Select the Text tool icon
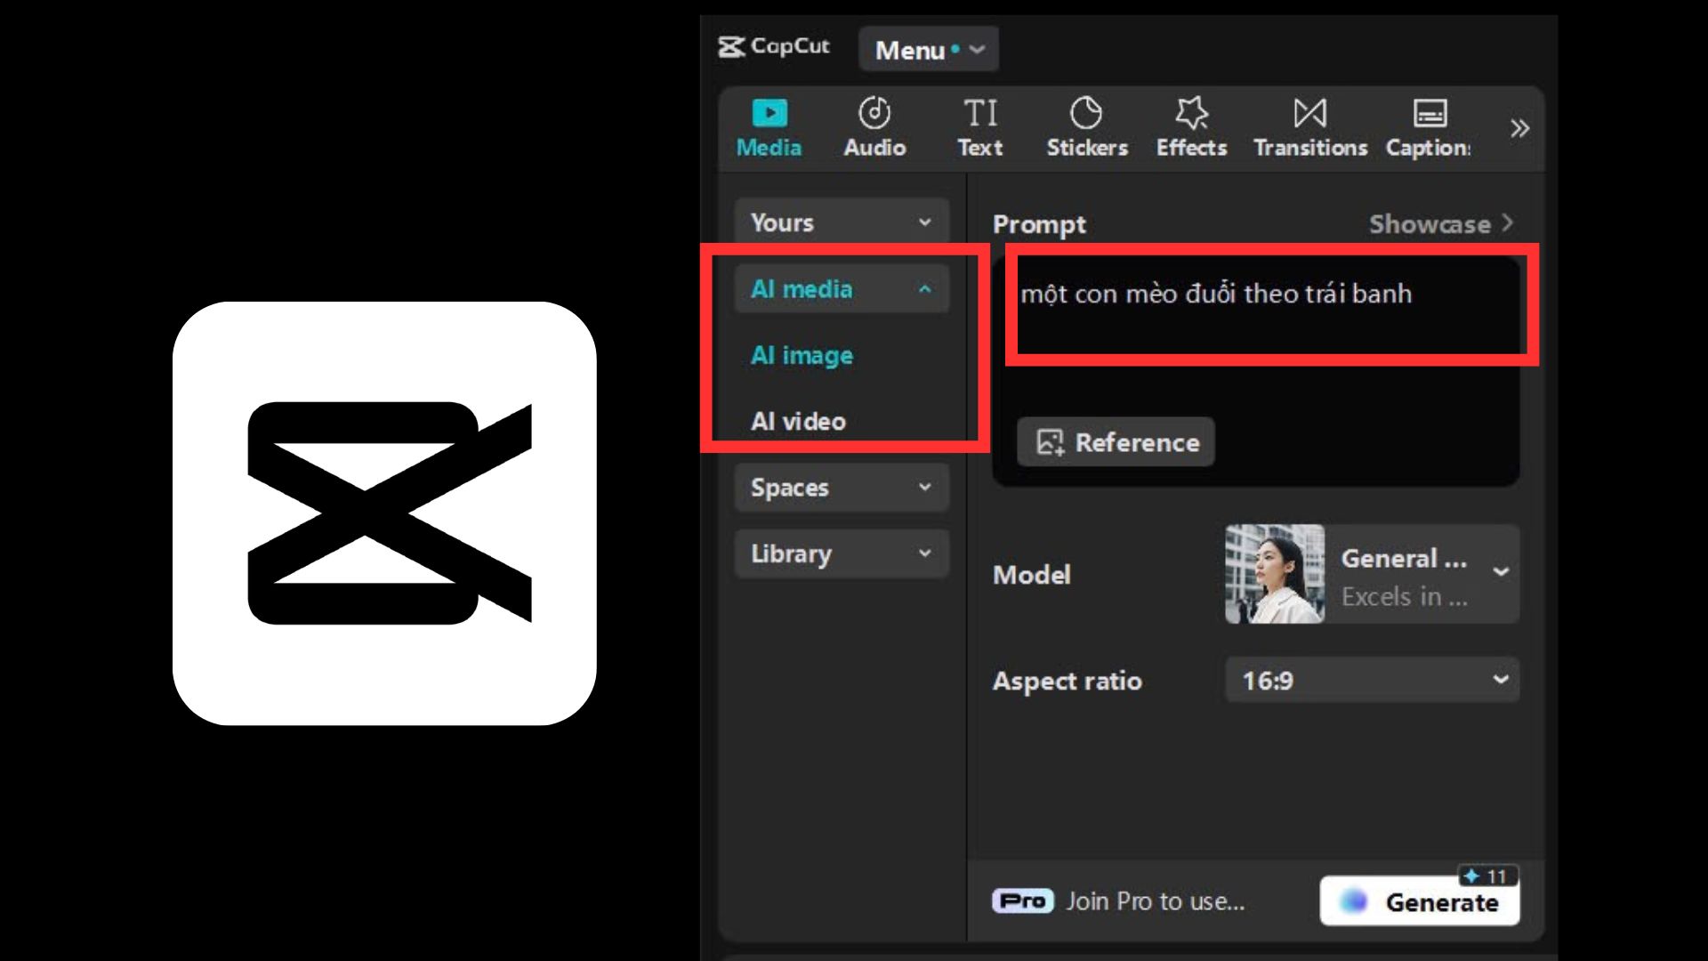The width and height of the screenshot is (1708, 961). (x=979, y=114)
